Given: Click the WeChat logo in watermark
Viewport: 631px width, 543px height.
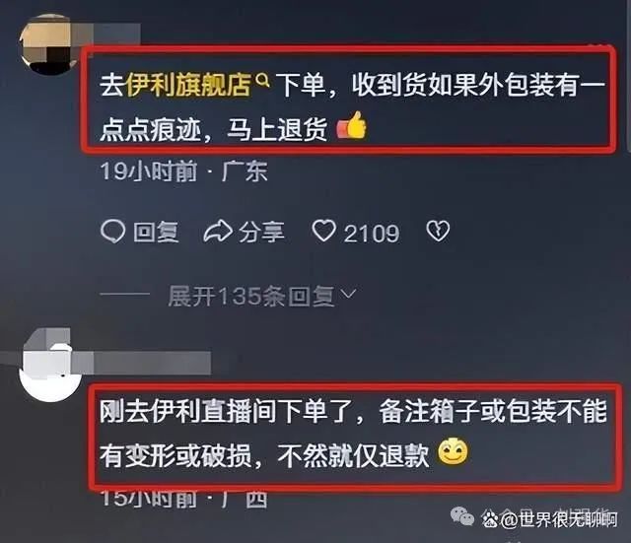Looking at the screenshot, I should [x=461, y=516].
